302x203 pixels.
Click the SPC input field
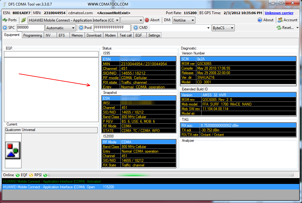tap(31, 28)
